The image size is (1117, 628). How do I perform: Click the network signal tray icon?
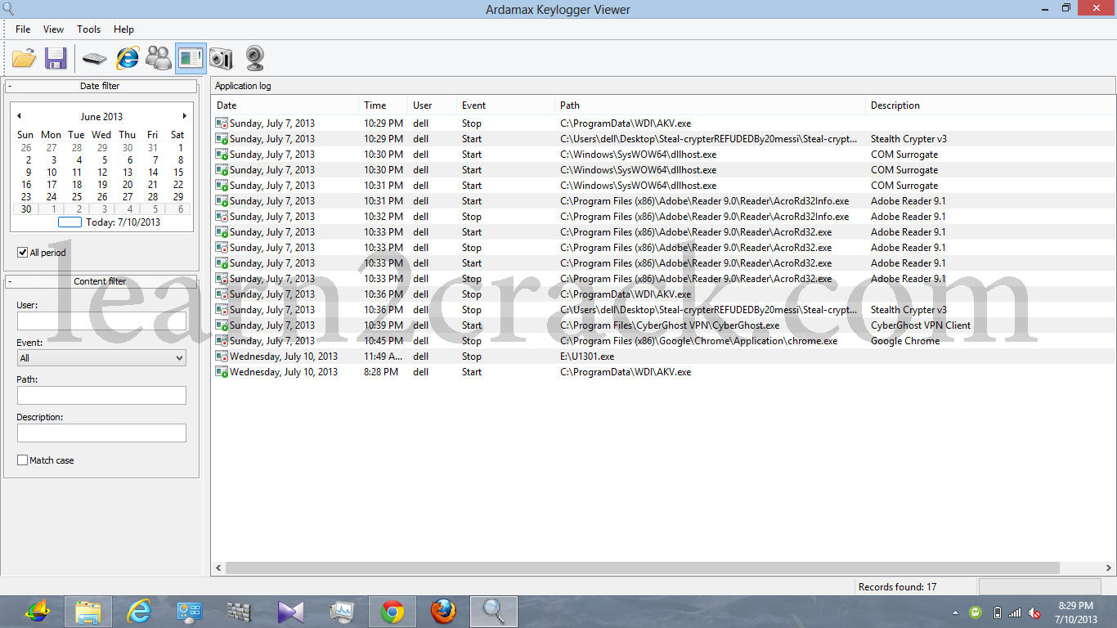tap(1015, 612)
